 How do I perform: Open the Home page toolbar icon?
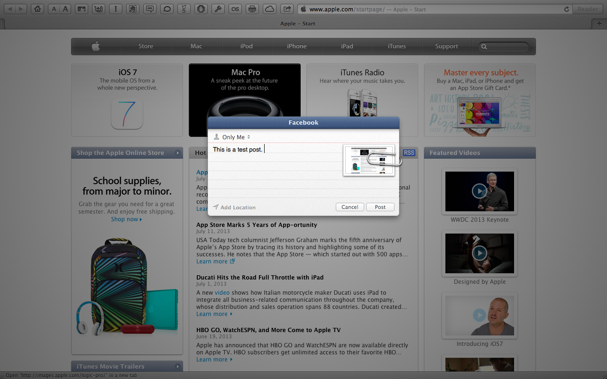[38, 9]
